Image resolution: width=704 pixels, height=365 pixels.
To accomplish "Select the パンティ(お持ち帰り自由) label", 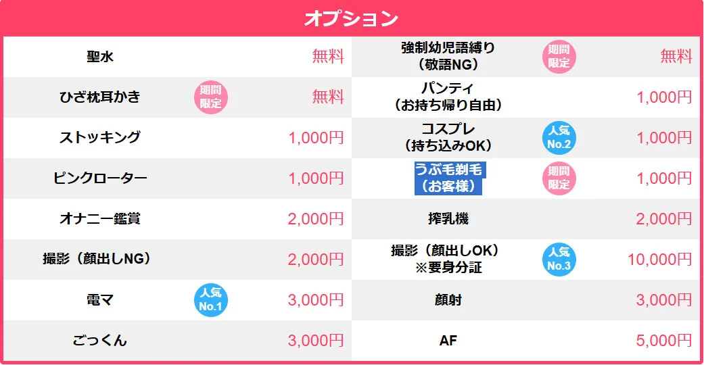I will pyautogui.click(x=448, y=97).
